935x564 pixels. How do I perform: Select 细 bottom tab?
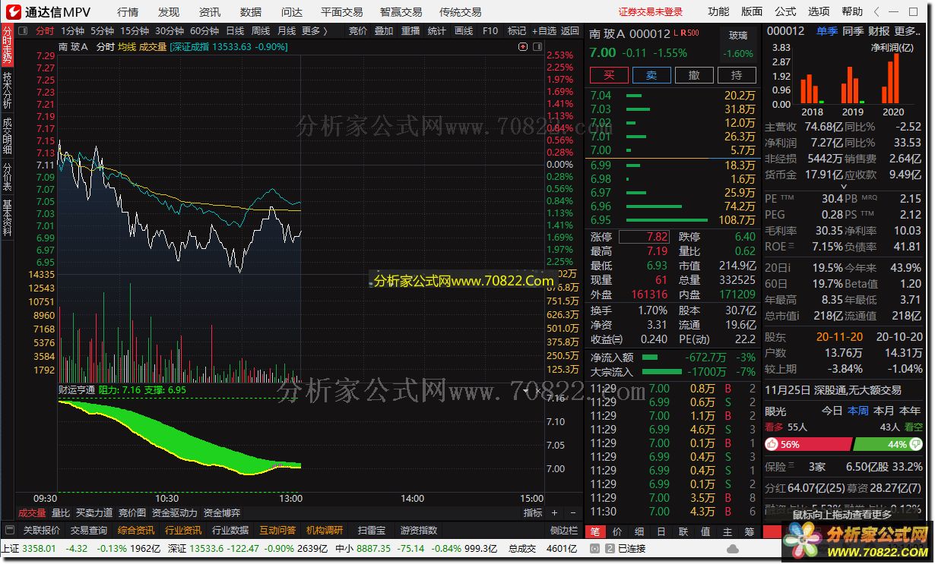639,532
